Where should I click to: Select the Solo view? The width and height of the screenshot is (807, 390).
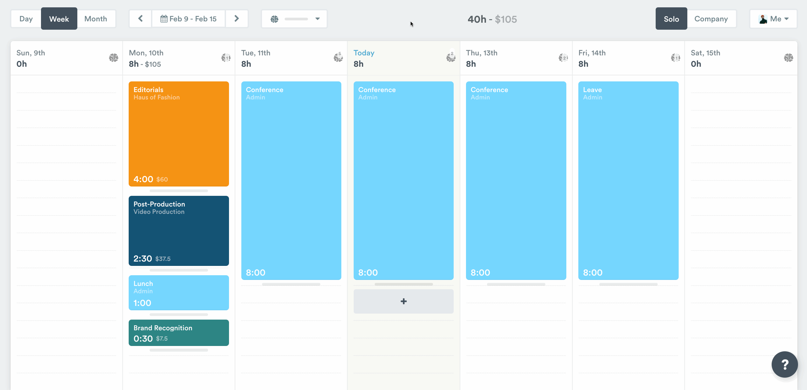tap(671, 19)
